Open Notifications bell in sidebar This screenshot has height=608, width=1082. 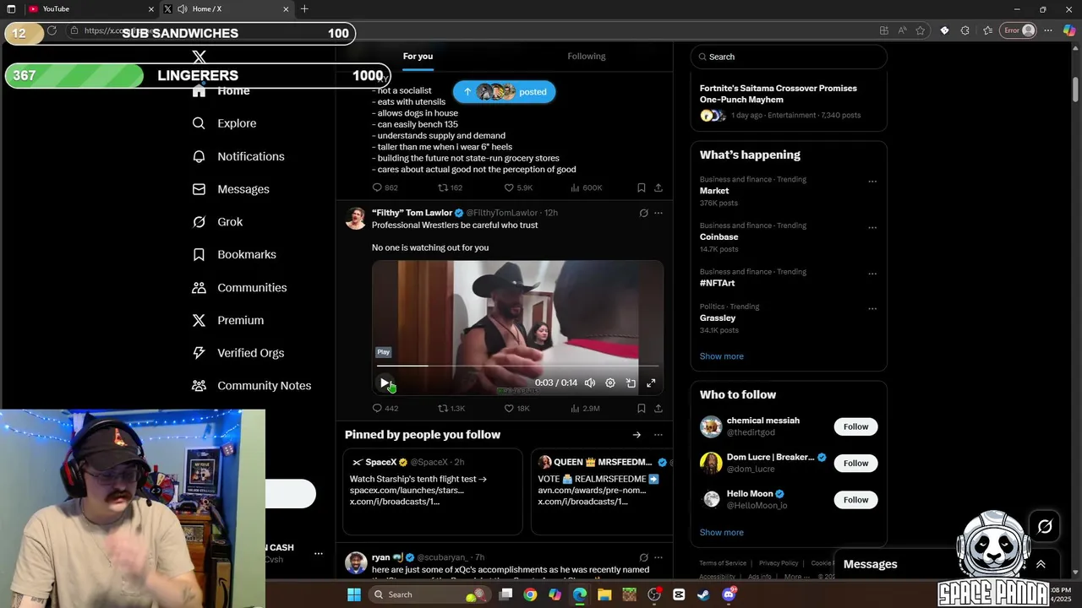238,156
